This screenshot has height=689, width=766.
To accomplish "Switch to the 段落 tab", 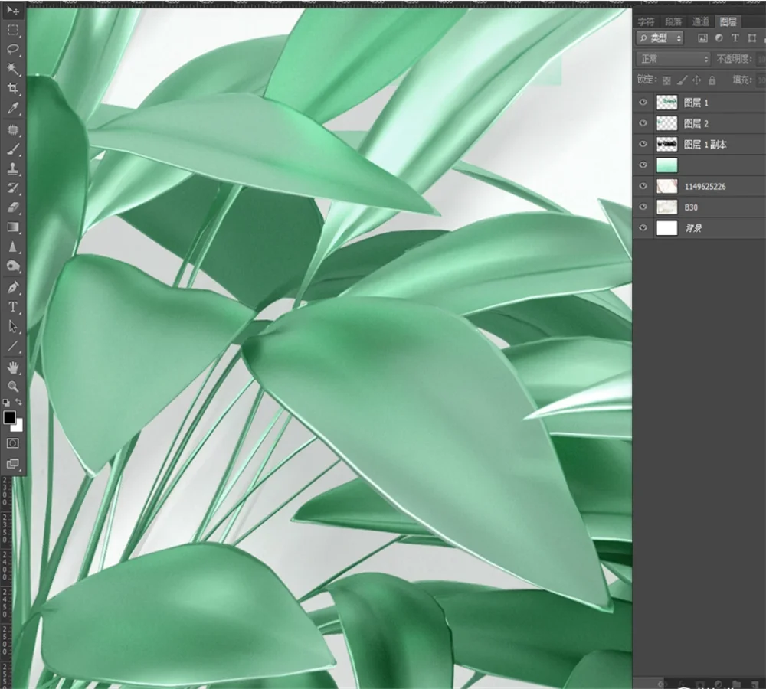I will 673,21.
